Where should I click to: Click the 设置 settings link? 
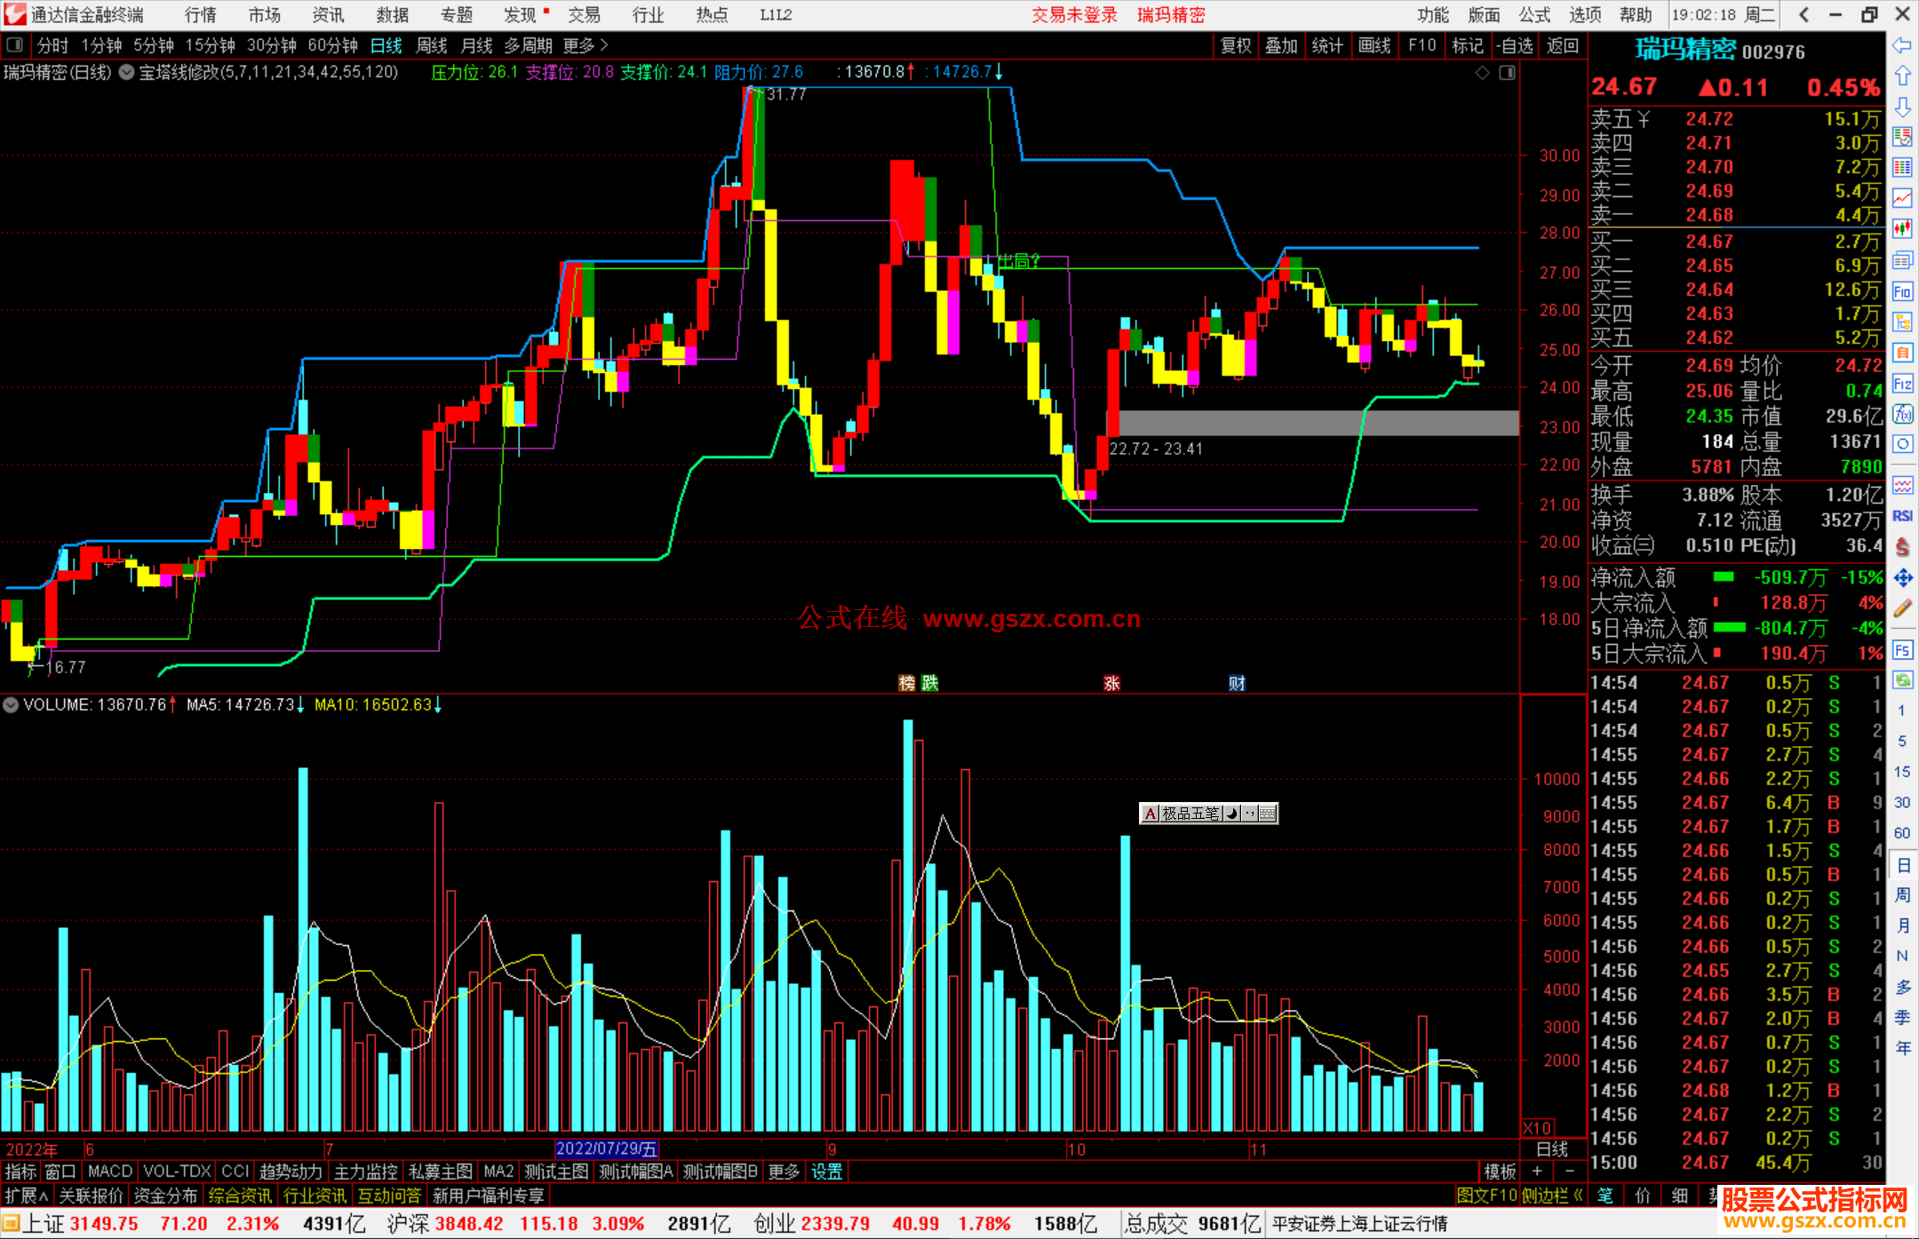pos(826,1171)
